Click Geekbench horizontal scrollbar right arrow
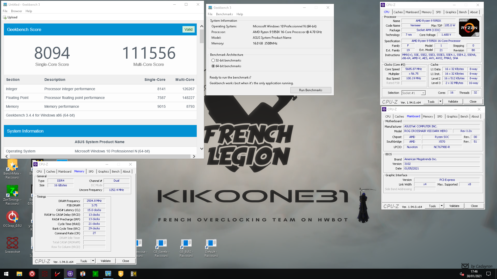This screenshot has height=279, width=497. tap(194, 156)
